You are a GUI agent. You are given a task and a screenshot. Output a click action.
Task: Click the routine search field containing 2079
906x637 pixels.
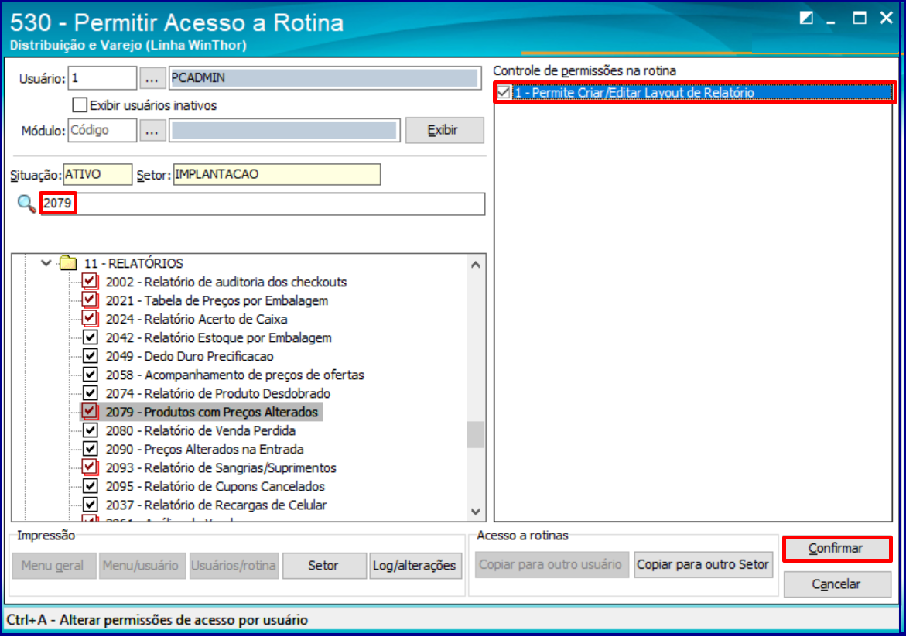[x=263, y=204]
